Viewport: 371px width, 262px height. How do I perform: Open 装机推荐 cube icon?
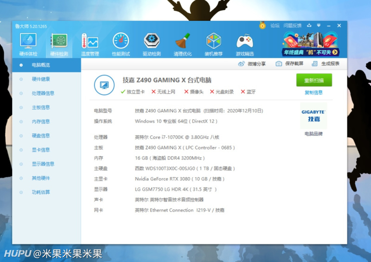[214, 44]
